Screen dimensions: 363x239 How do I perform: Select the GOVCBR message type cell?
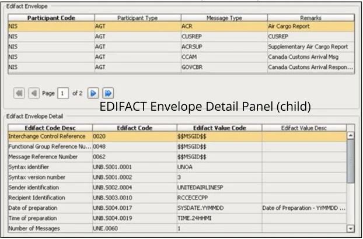point(224,67)
